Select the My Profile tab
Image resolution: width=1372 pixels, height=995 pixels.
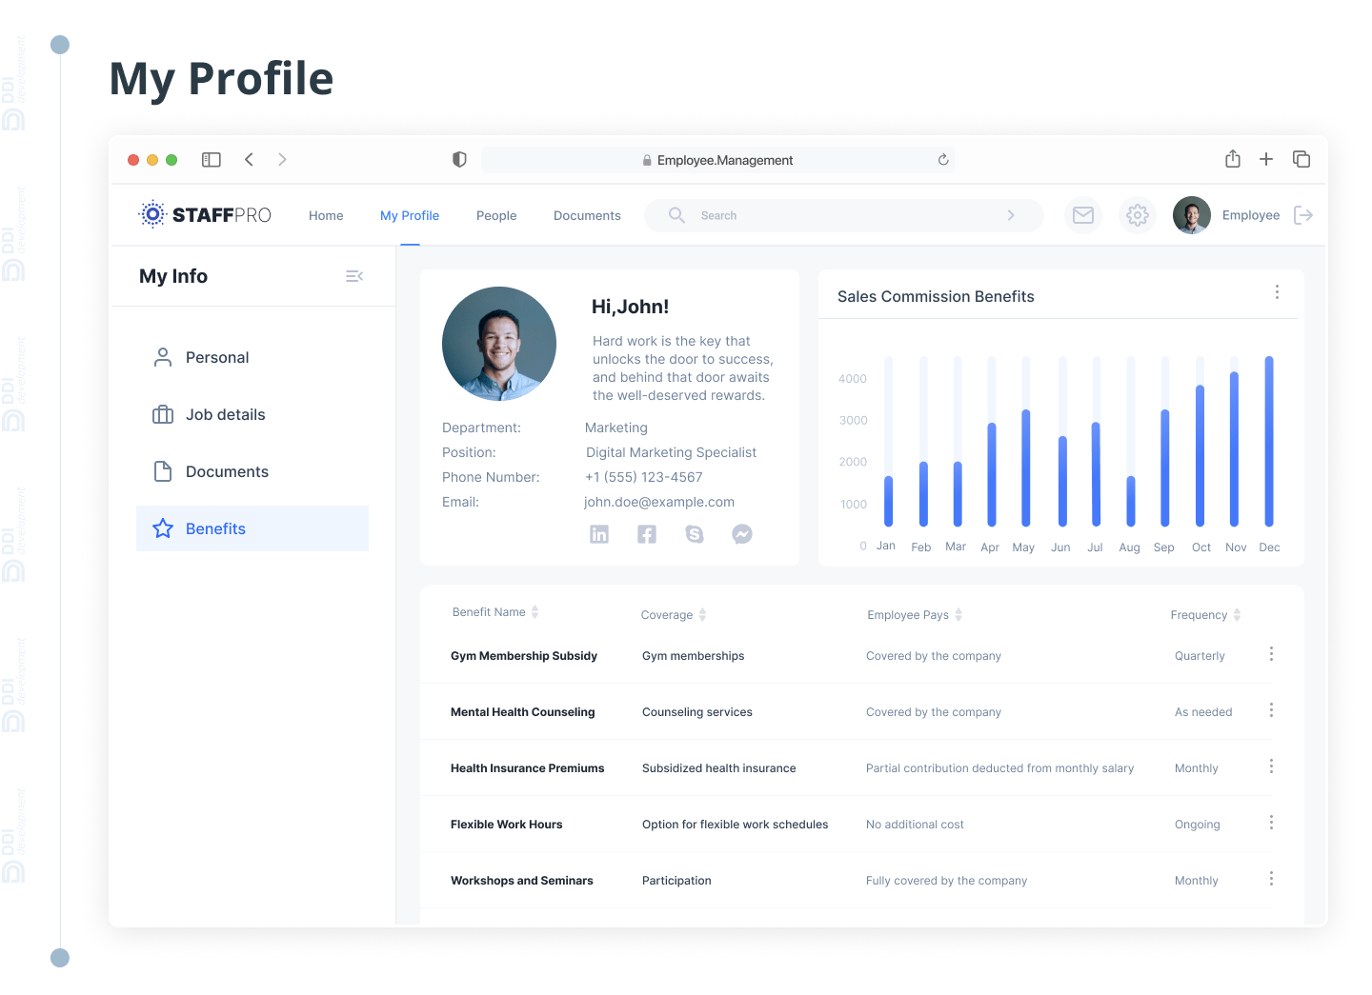tap(410, 216)
